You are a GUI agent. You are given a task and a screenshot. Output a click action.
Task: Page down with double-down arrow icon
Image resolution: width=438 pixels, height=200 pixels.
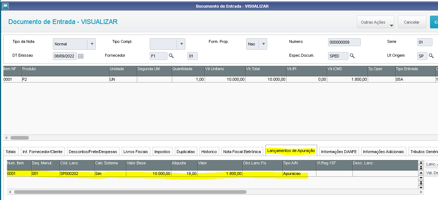pyautogui.click(x=421, y=183)
